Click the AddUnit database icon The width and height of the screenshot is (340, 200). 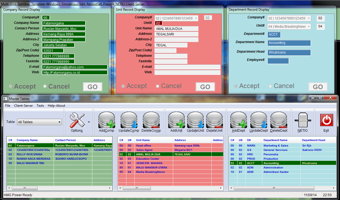click(x=176, y=120)
